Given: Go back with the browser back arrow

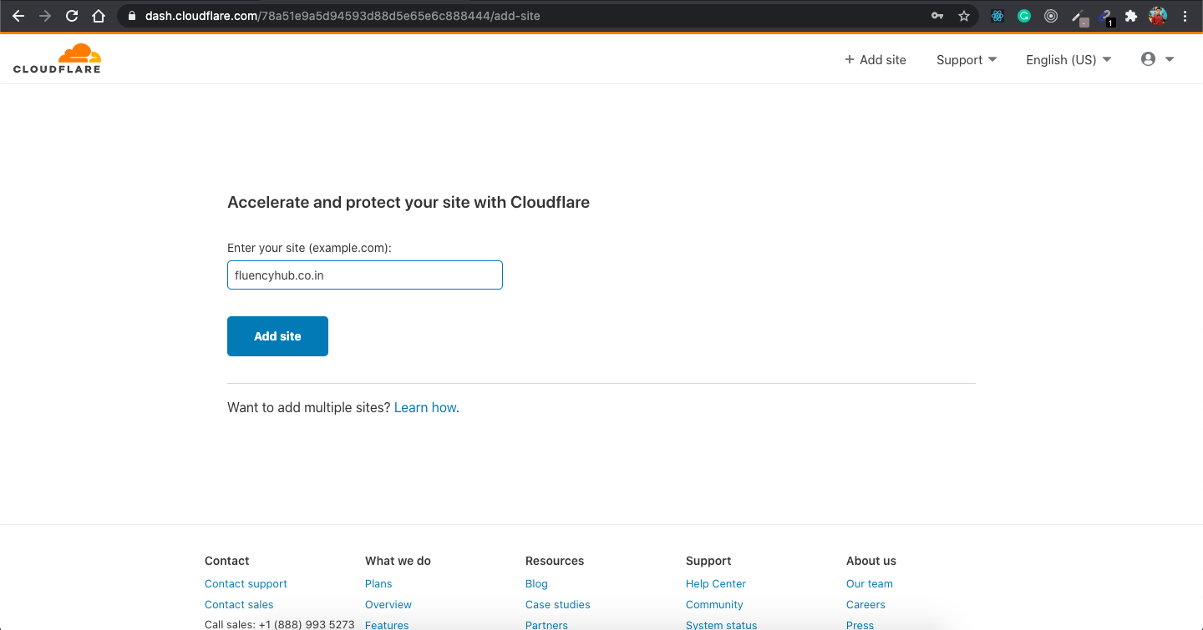Looking at the screenshot, I should coord(18,16).
